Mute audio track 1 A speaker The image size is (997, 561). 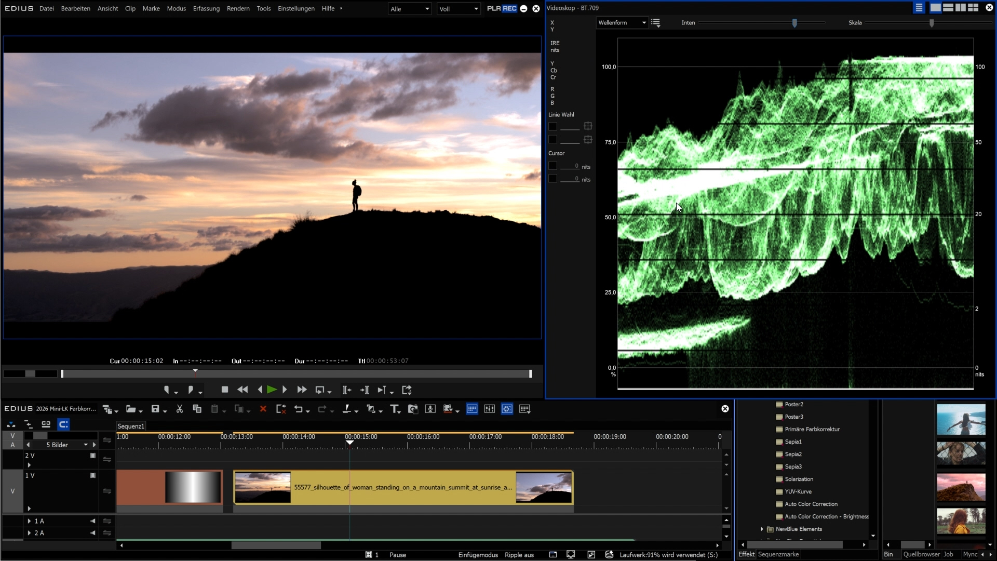coord(93,521)
